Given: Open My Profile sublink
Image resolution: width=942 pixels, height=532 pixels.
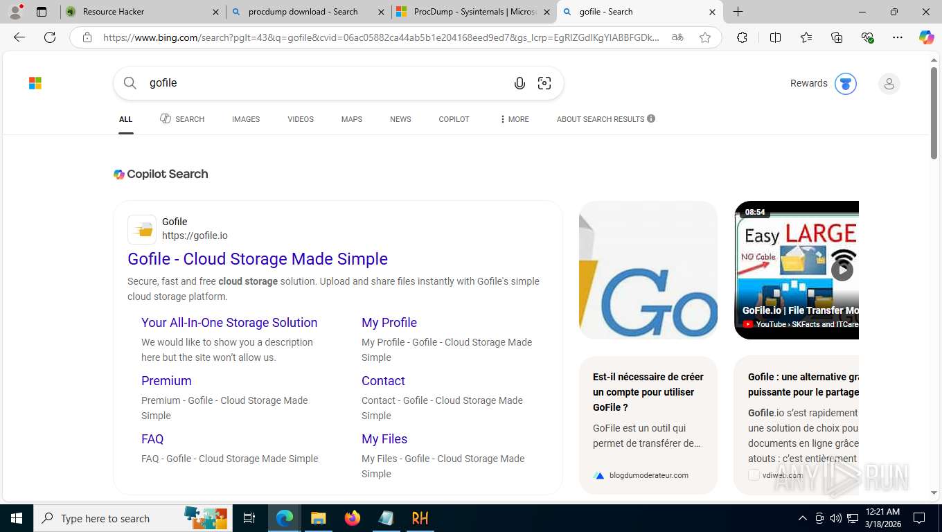Looking at the screenshot, I should coord(389,323).
